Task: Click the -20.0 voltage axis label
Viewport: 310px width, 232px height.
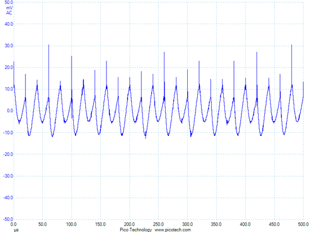Action: point(8,154)
